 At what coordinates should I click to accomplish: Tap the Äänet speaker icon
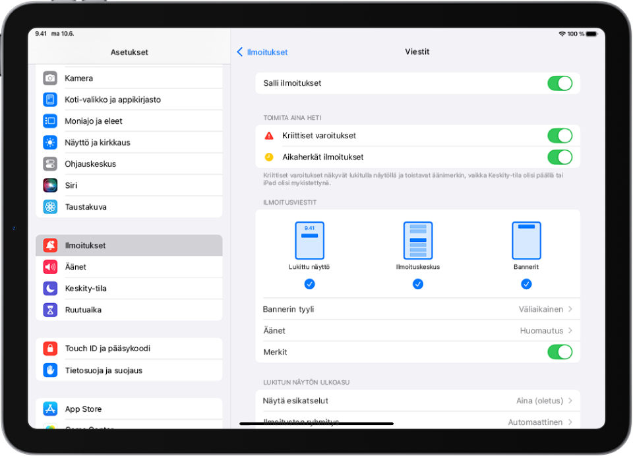[50, 267]
